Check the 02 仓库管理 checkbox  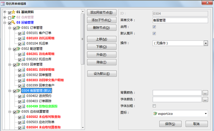click(x=10, y=18)
